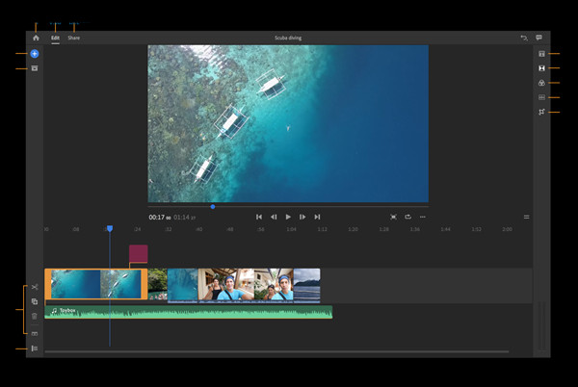Open the Add Media plus button
Image resolution: width=578 pixels, height=387 pixels.
(x=35, y=54)
